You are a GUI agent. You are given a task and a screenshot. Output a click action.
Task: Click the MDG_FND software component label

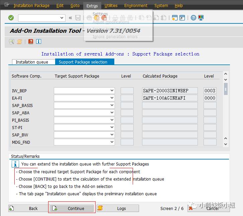pos(21,142)
